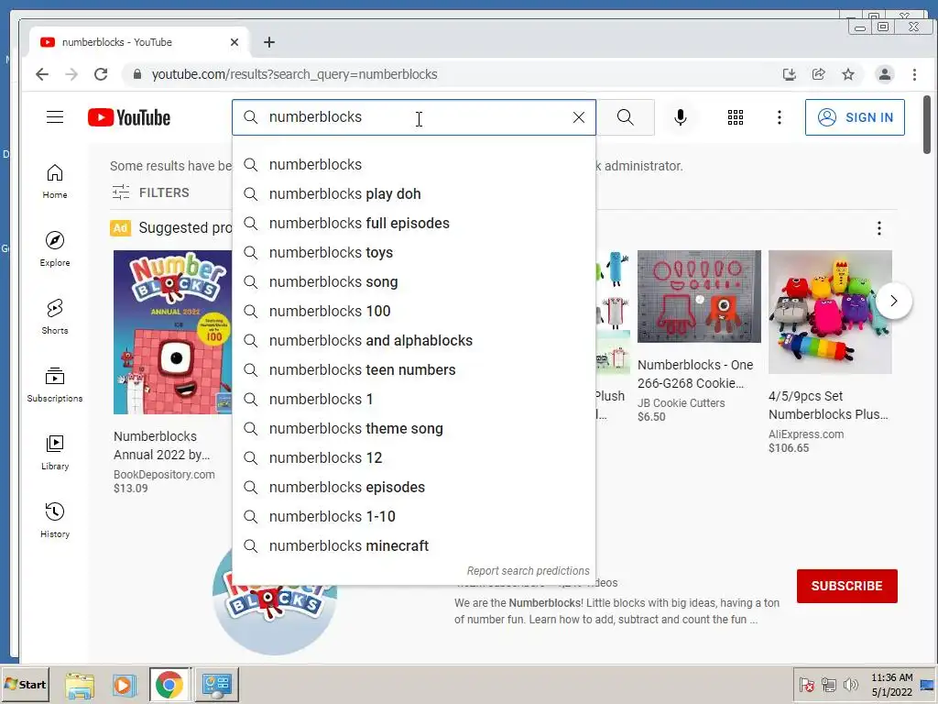The image size is (938, 704).
Task: Choose 'numberblocks 1-10' suggestion
Action: point(414,517)
